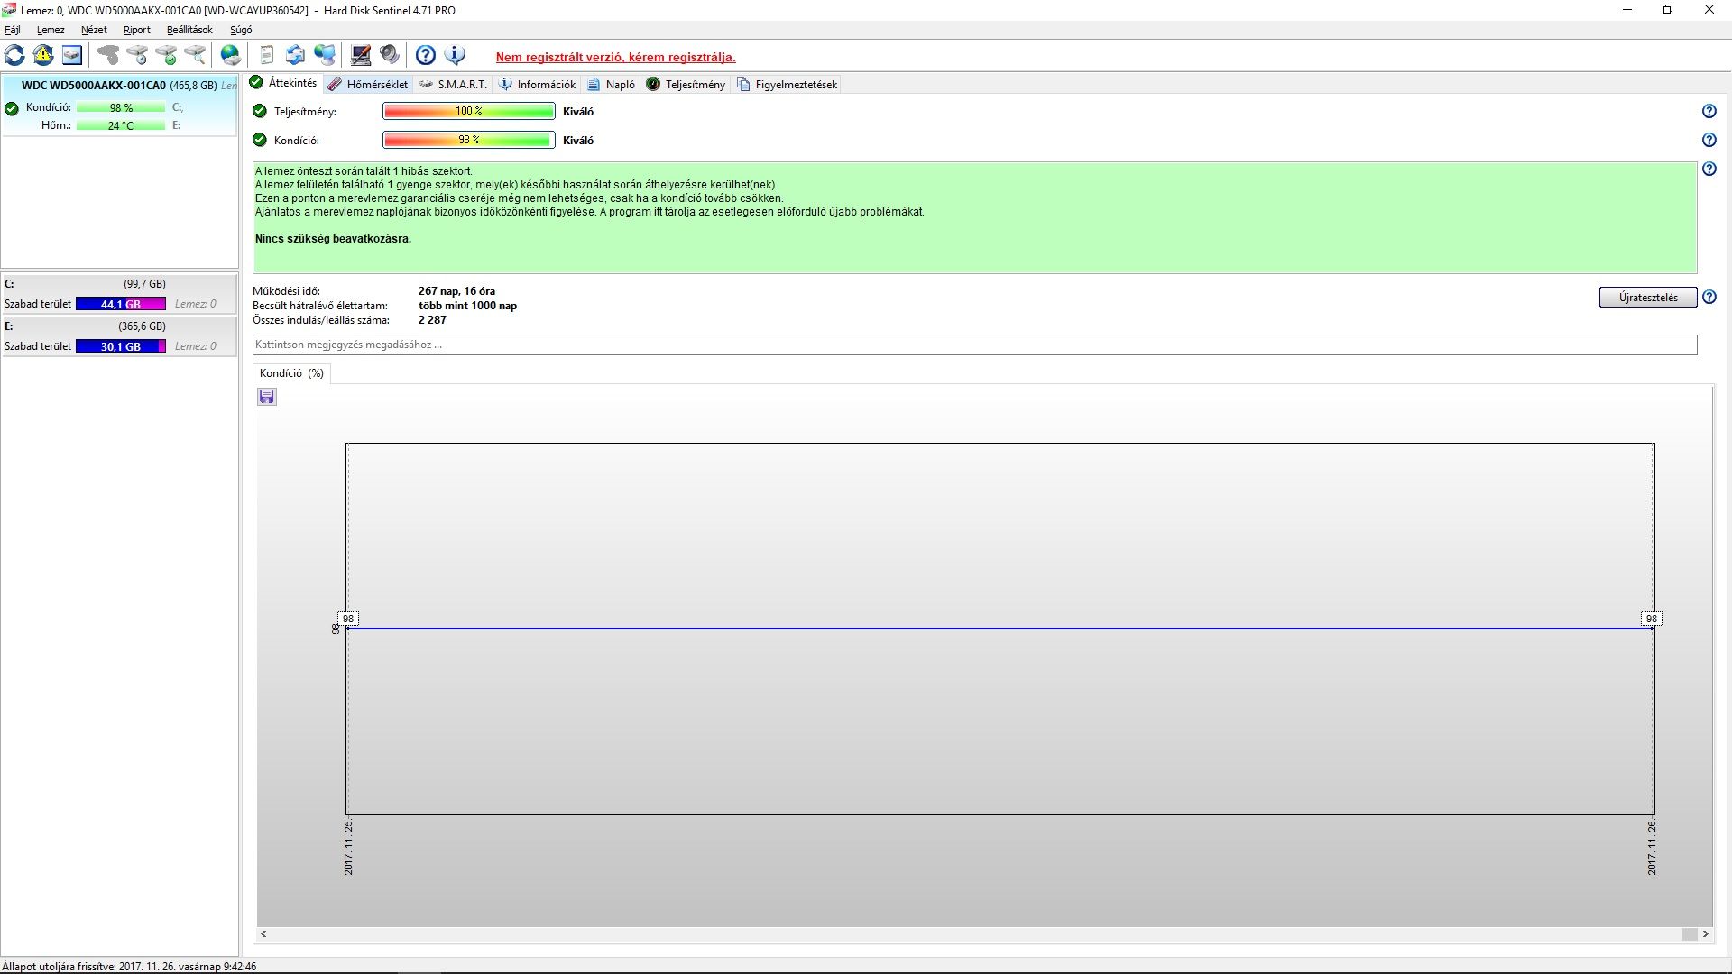Open the configuration monitor-screwdriver icon

361,55
